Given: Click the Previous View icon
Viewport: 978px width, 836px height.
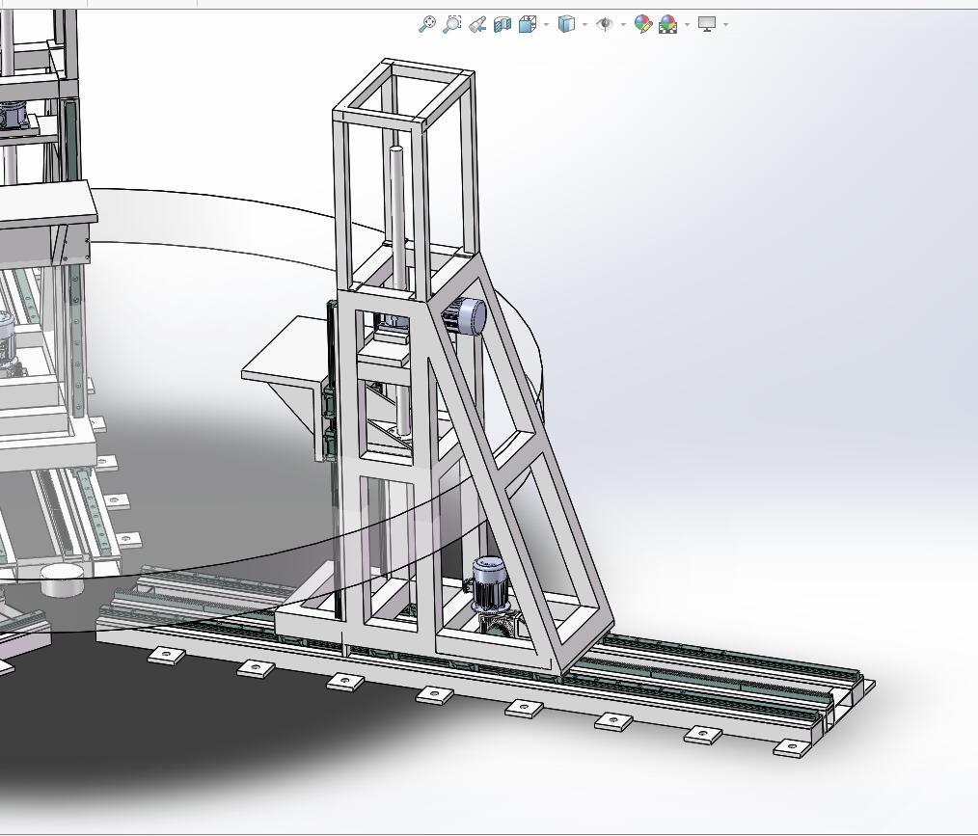Looking at the screenshot, I should (x=477, y=24).
